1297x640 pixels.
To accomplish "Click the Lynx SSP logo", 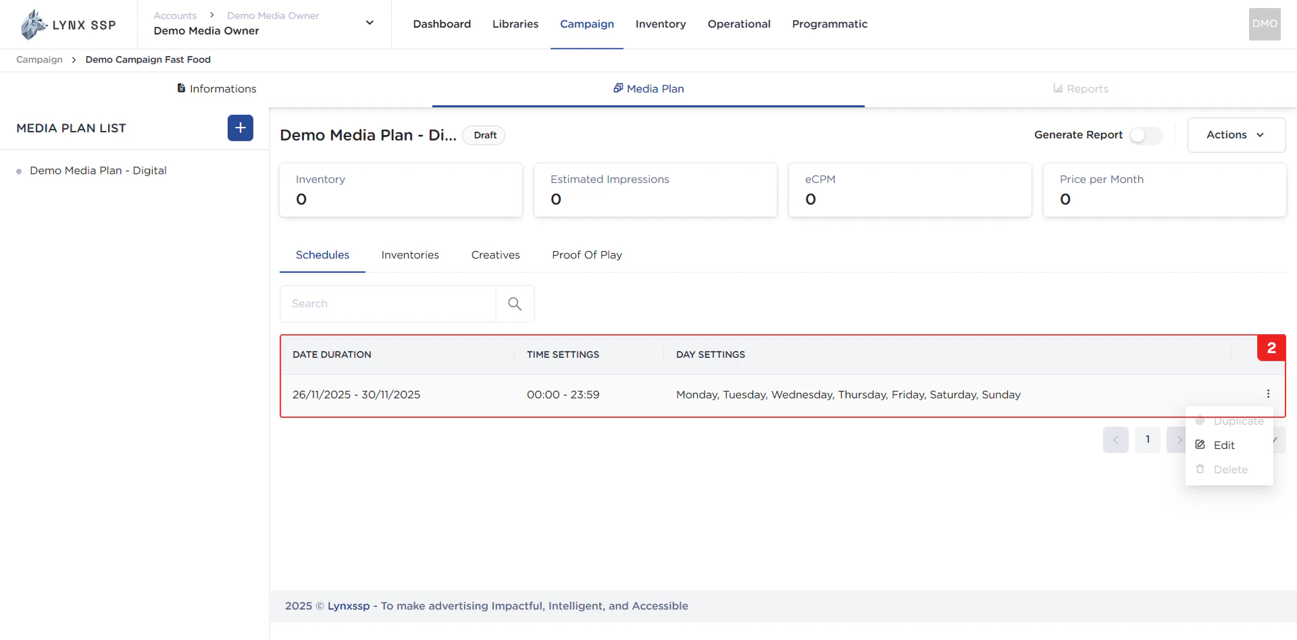I will 68,24.
